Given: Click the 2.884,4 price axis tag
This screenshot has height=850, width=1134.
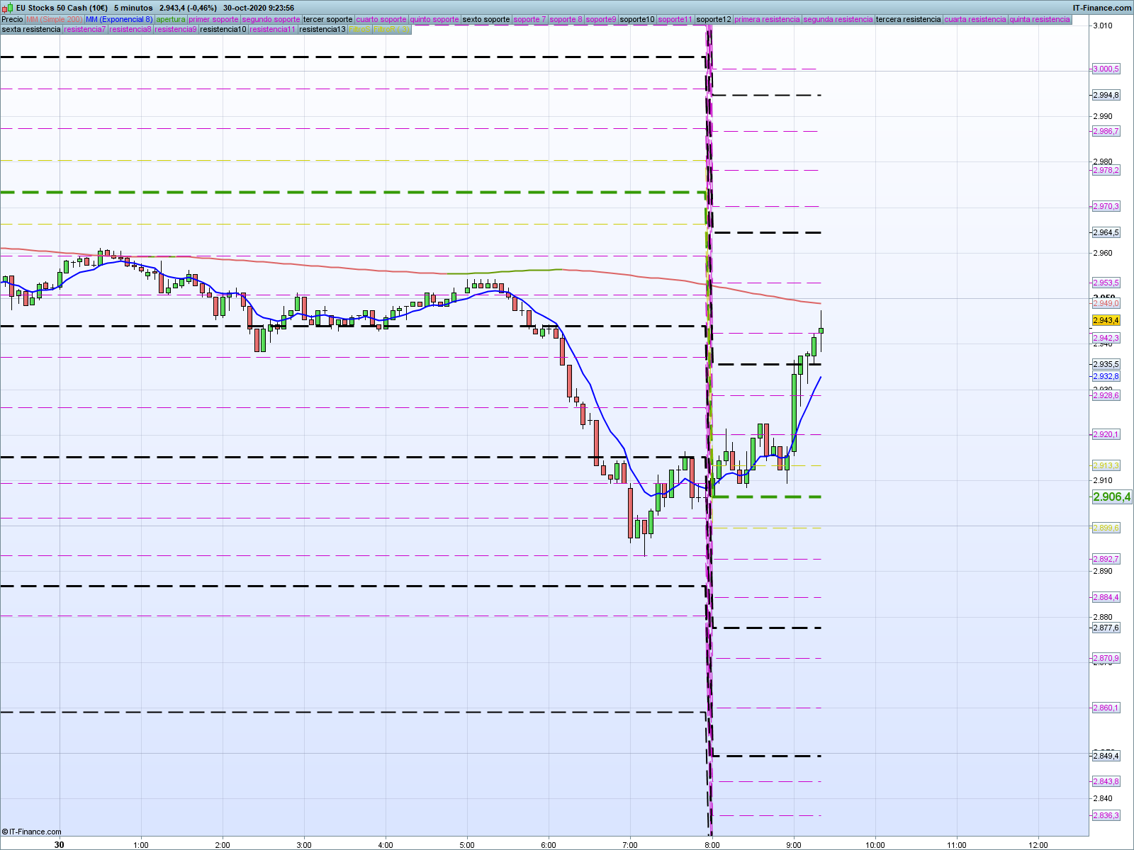Looking at the screenshot, I should (1106, 597).
